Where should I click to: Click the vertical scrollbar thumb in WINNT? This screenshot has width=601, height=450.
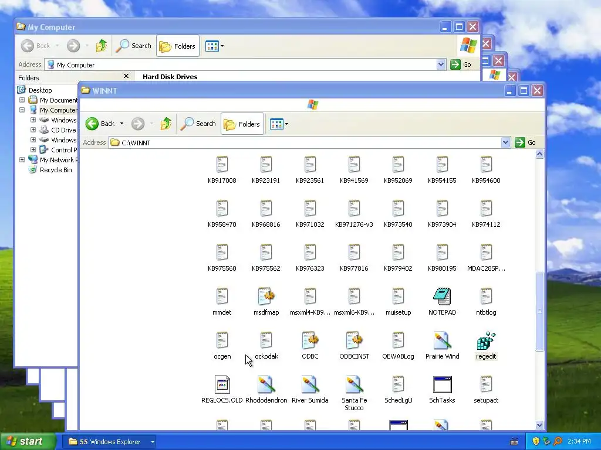(540, 311)
